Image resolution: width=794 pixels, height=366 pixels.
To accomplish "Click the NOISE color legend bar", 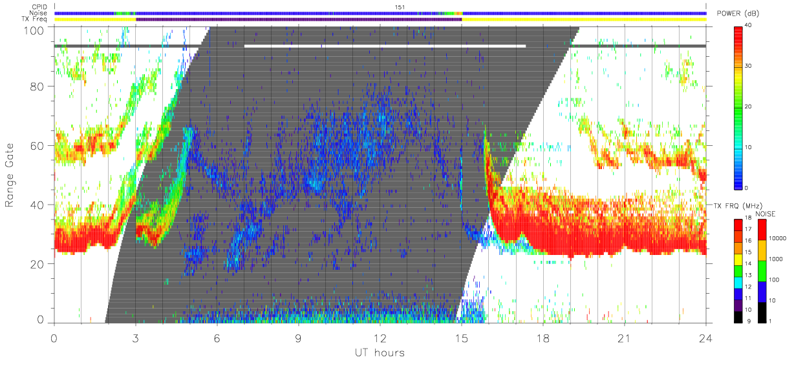I will click(x=761, y=270).
